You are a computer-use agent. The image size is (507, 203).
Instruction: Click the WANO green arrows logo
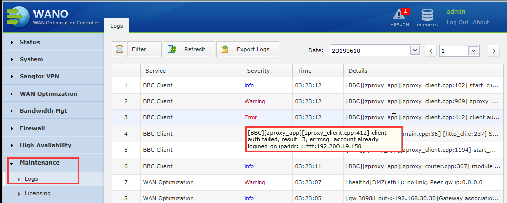[17, 16]
